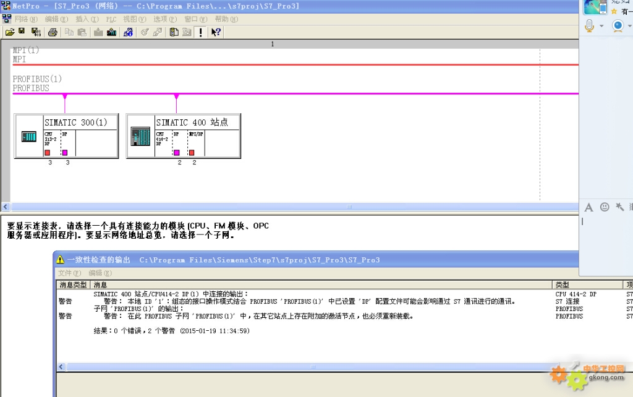Click the Copy toolbar icon
The image size is (633, 397).
(69, 32)
